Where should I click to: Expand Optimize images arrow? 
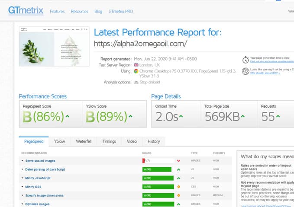(23, 204)
